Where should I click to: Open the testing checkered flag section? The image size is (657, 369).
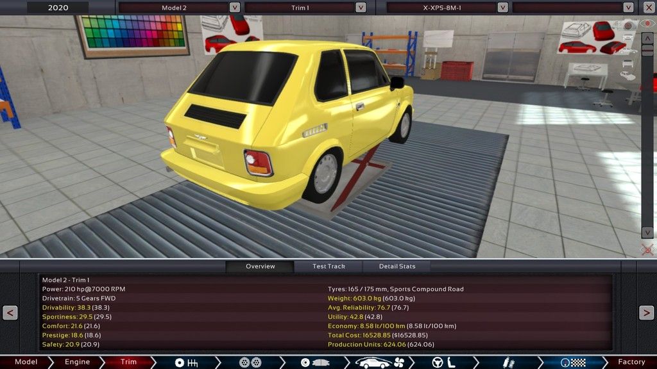tap(573, 363)
